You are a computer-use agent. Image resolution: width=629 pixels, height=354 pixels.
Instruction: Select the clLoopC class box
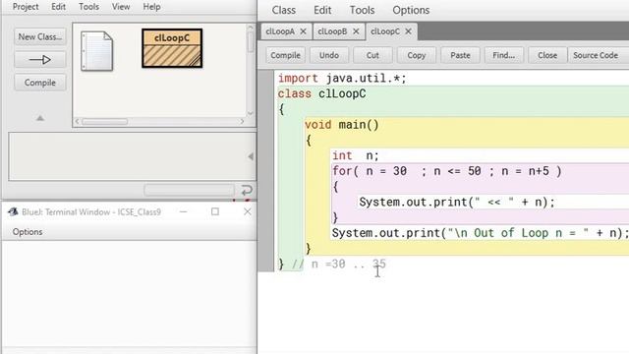pos(172,48)
